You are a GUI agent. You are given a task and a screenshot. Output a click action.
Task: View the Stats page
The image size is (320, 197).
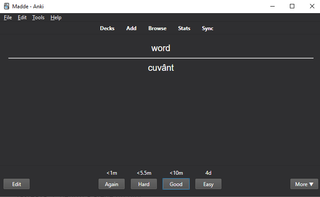pos(184,28)
